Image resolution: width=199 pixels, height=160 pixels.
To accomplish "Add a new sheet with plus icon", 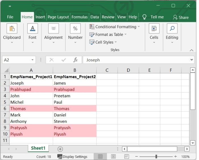I will point(60,149).
